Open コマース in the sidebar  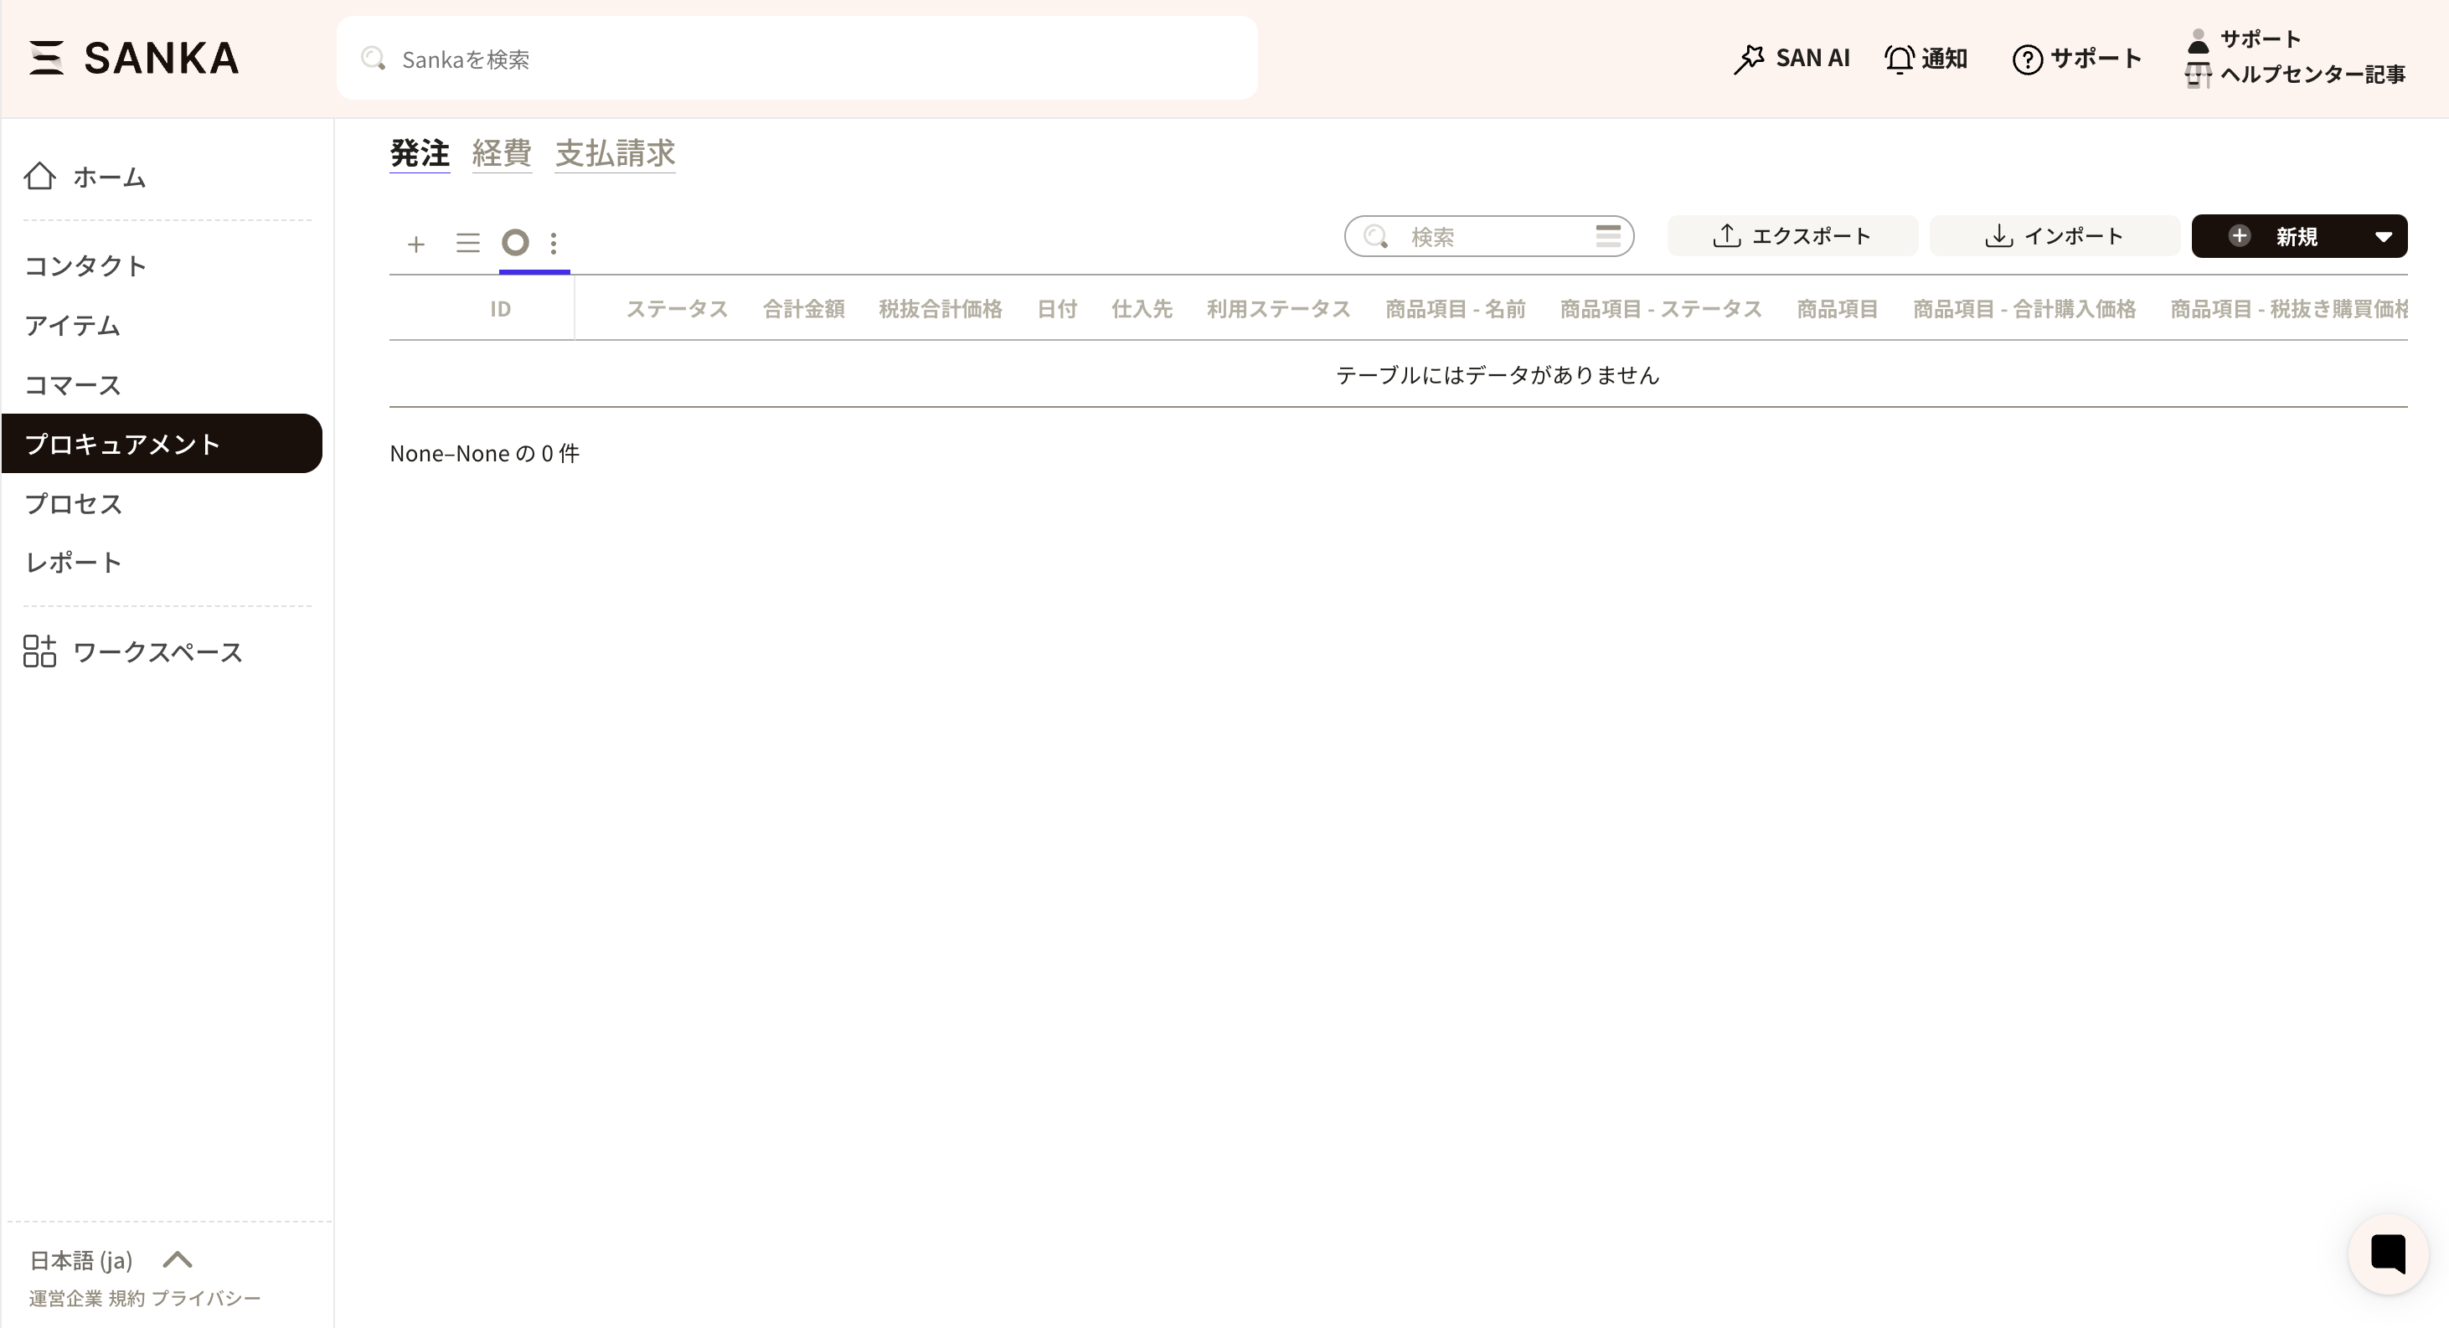(73, 385)
